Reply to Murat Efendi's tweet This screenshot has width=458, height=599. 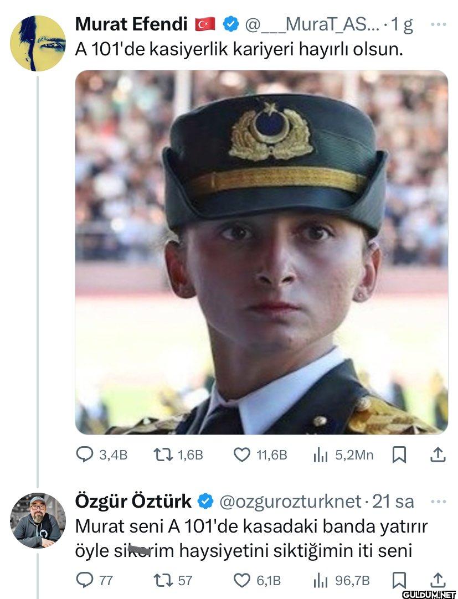pos(84,455)
